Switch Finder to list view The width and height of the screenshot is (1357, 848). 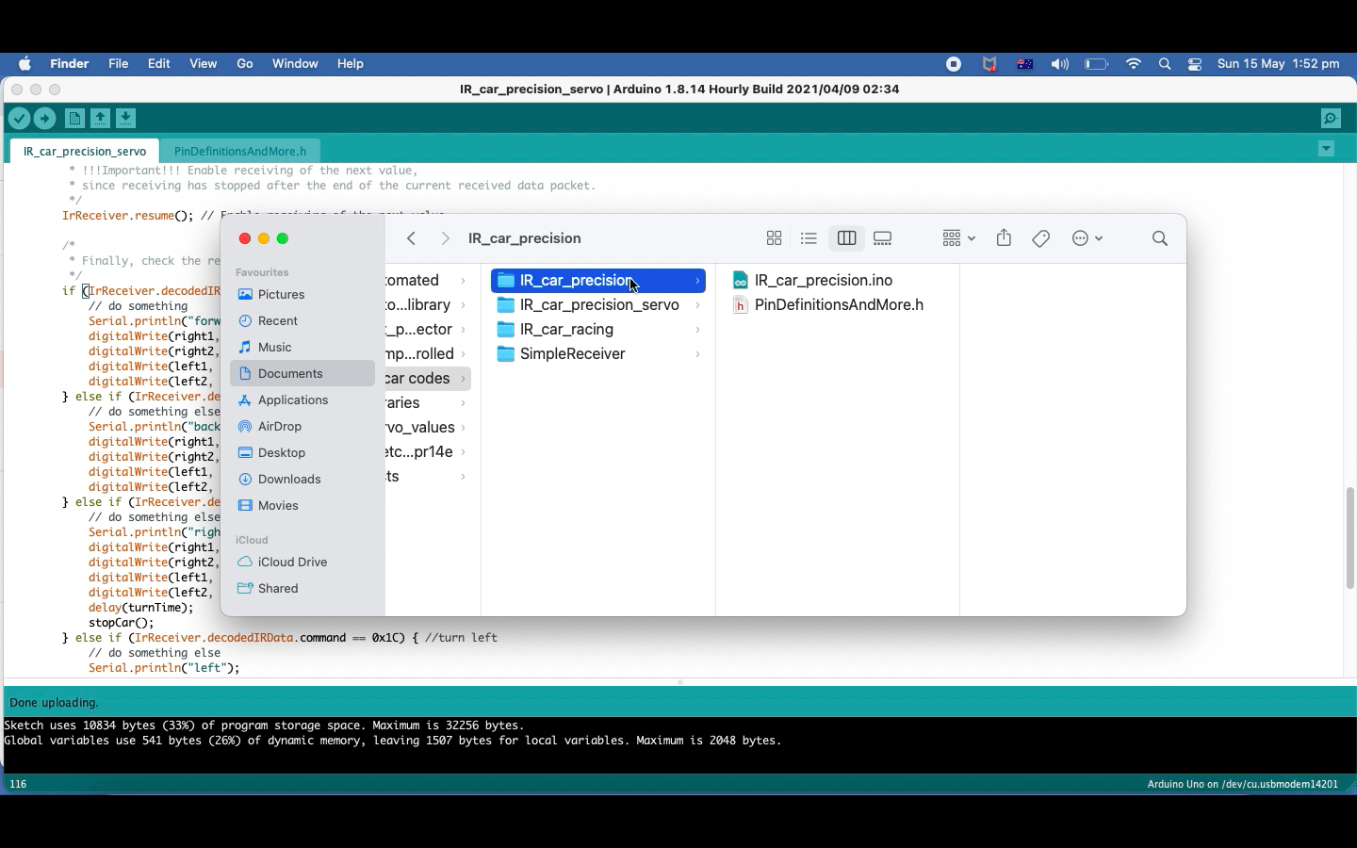[809, 239]
